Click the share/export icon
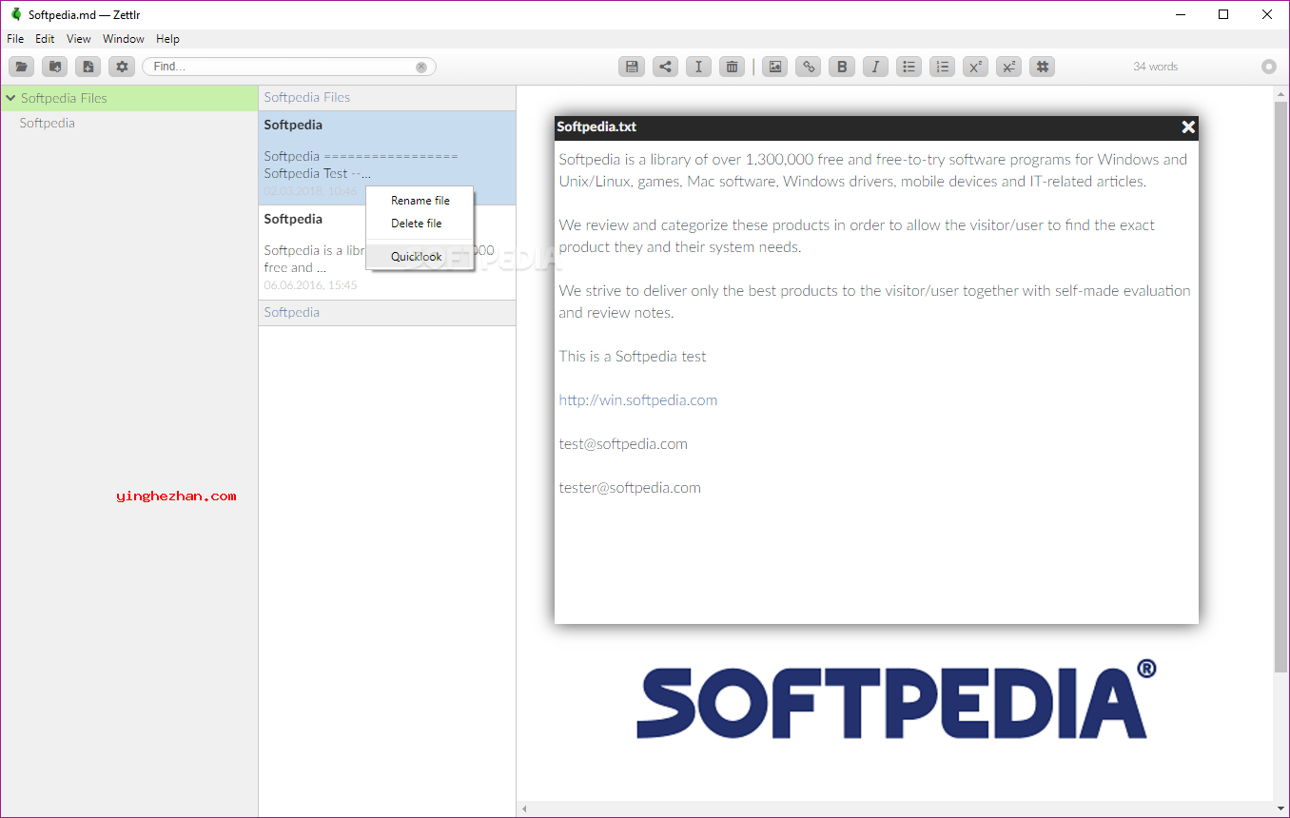 point(665,67)
